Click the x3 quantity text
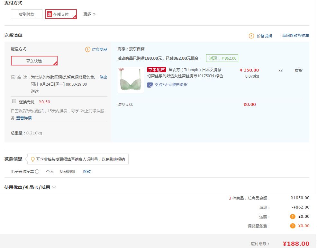Image resolution: width=317 pixels, height=248 pixels. [x=280, y=71]
